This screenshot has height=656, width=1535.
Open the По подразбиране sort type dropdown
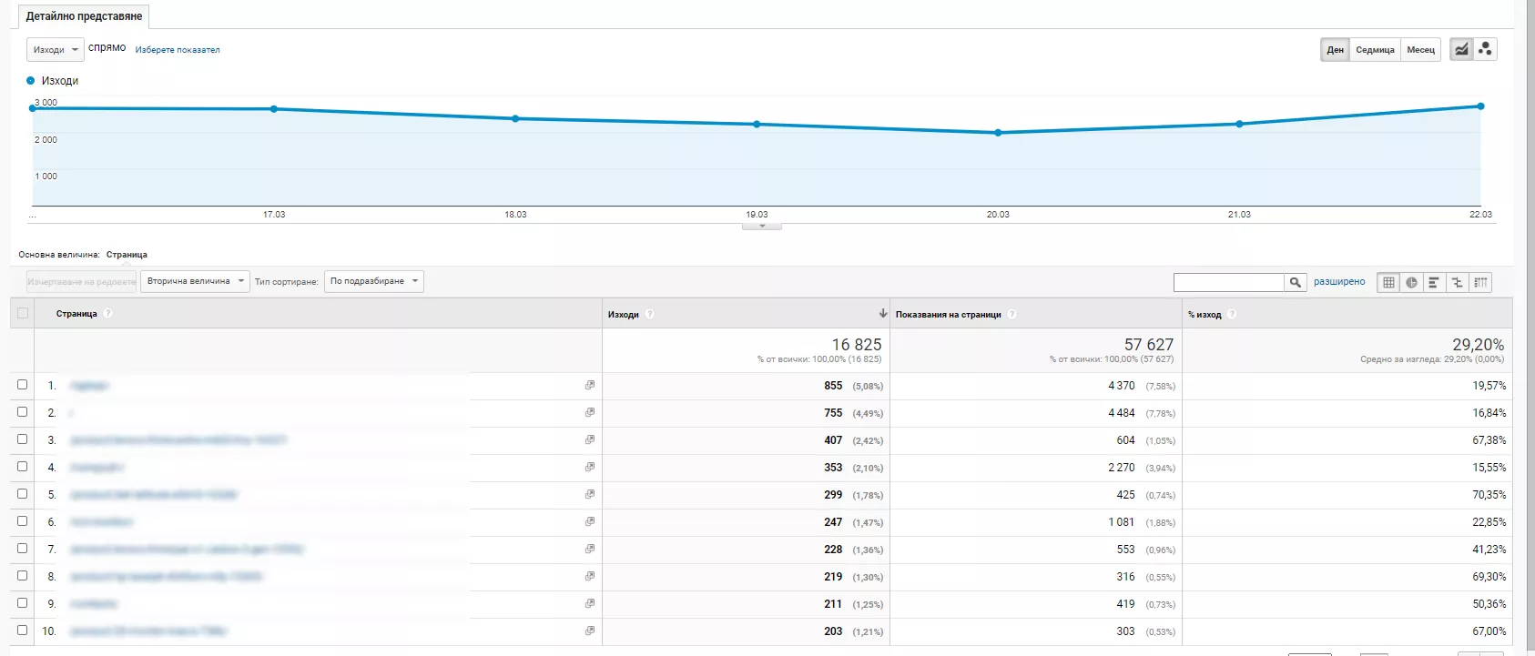pyautogui.click(x=374, y=281)
